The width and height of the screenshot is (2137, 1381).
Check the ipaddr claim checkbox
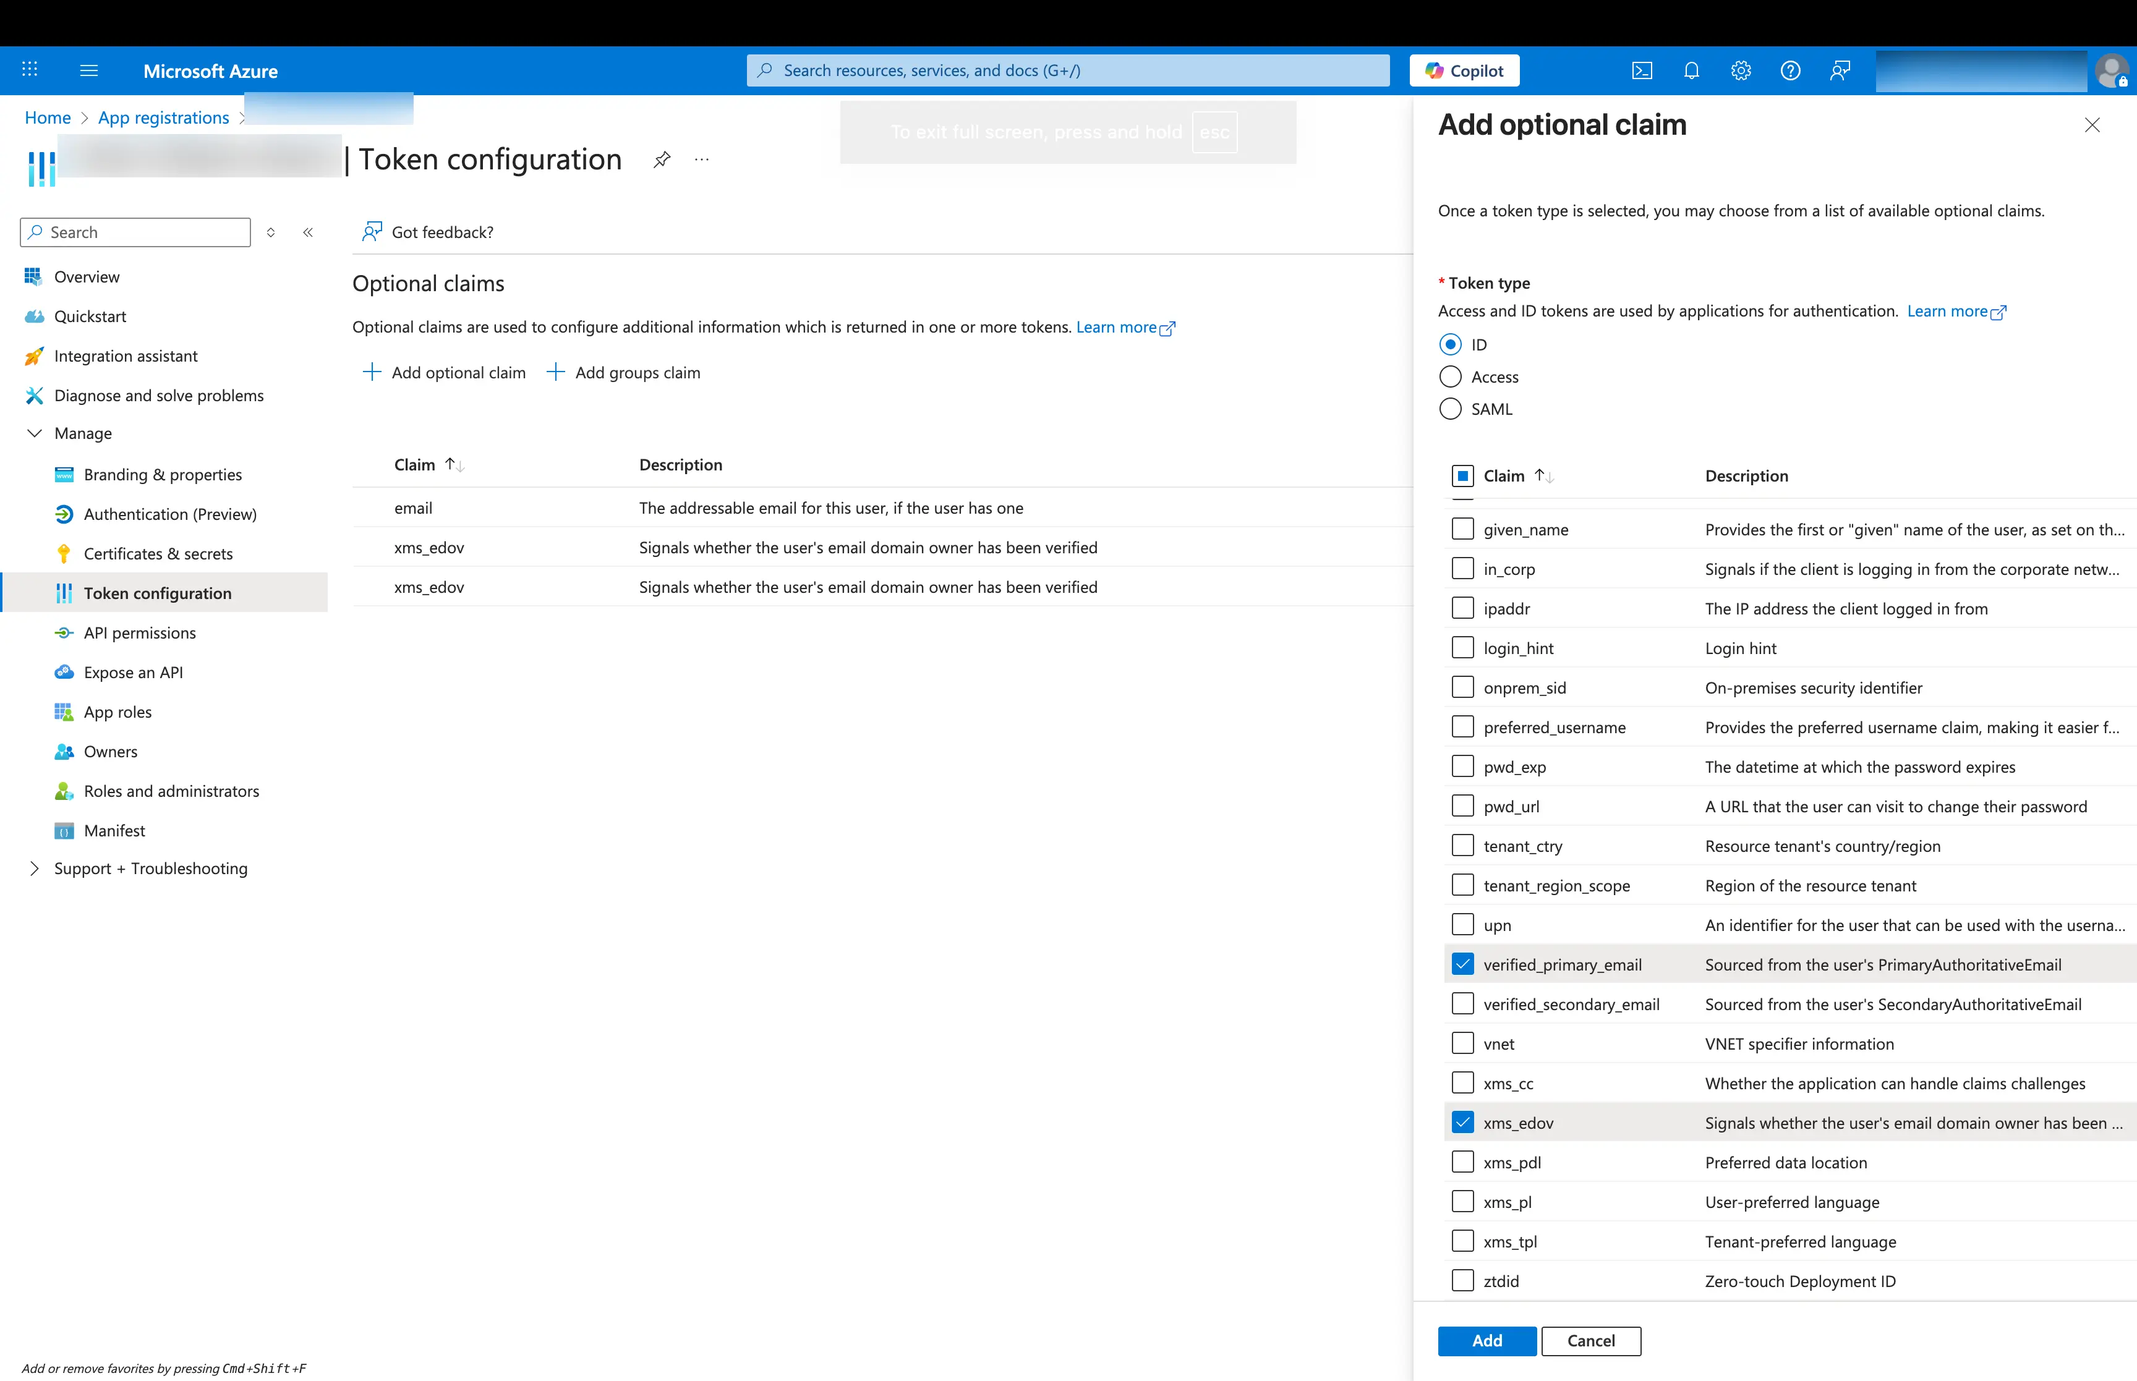pos(1462,608)
